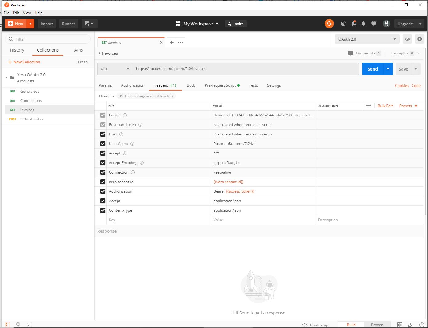This screenshot has height=328, width=428.
Task: Click the sync status orange icon
Action: (x=329, y=24)
